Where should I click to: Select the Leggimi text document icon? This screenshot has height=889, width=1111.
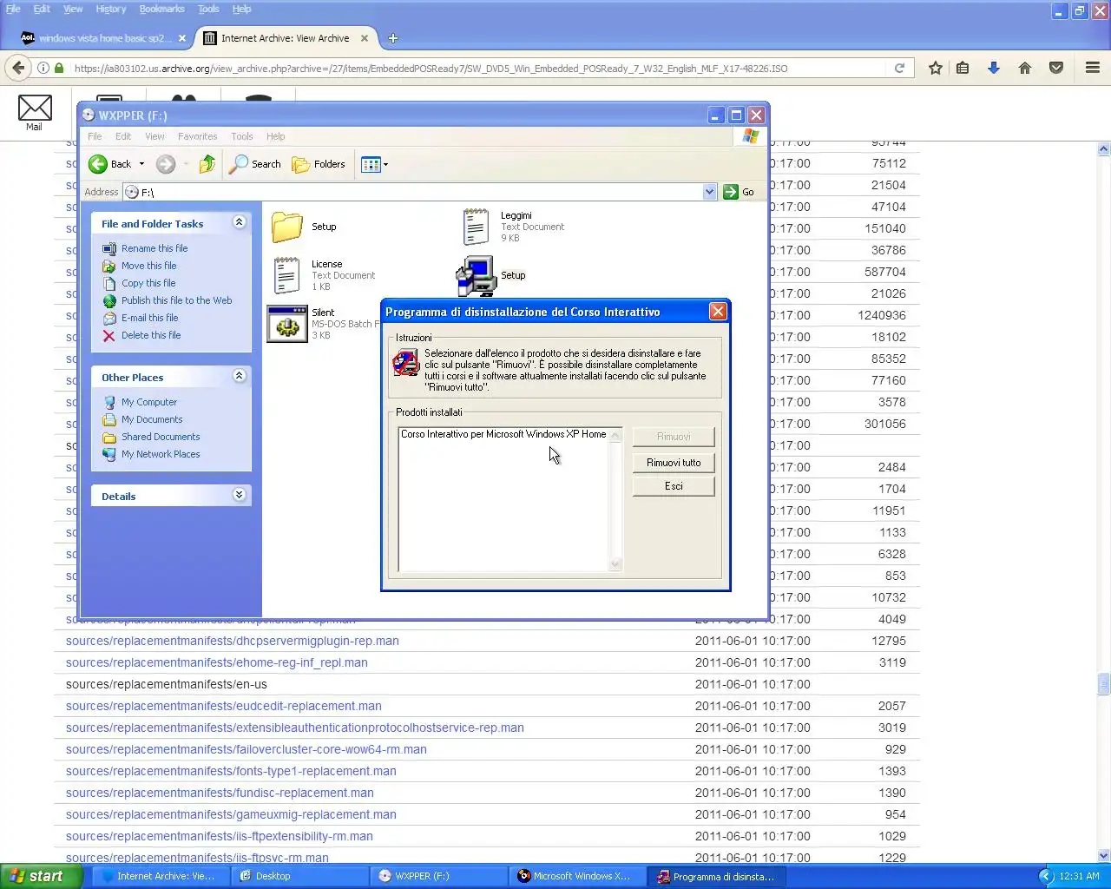[476, 227]
